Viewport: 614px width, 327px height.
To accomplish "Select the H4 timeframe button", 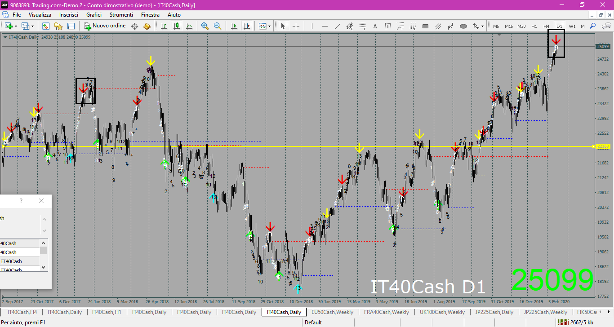I will click(x=546, y=26).
